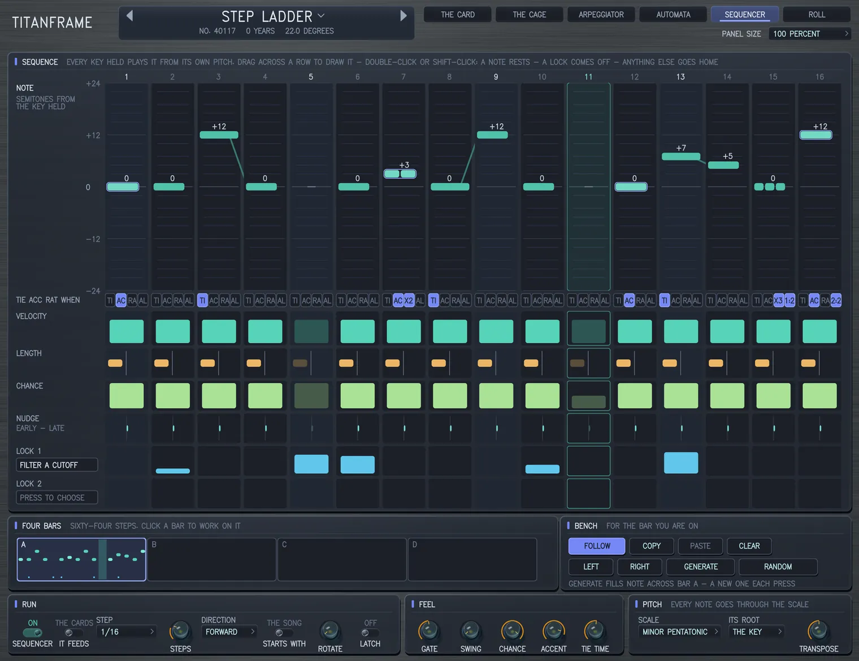Open the Panel Size 100 Percent dropdown

(810, 33)
